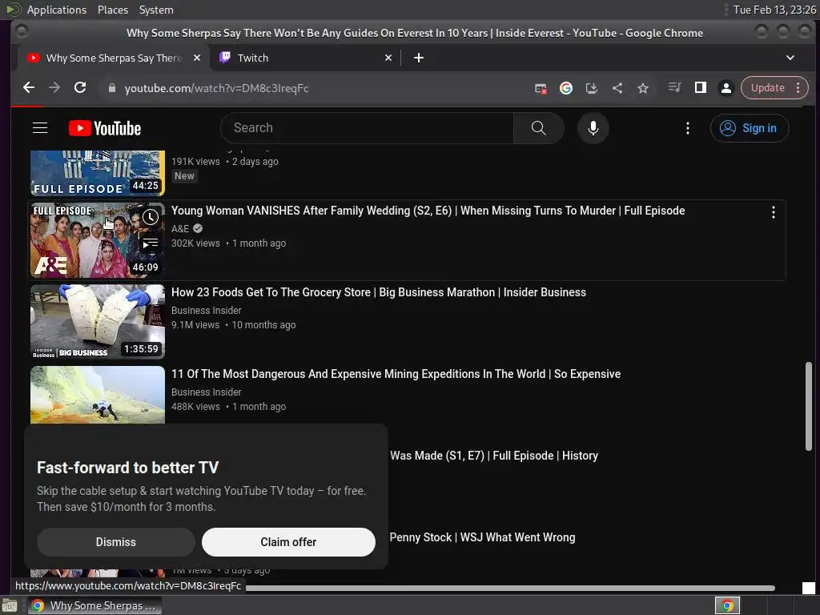820x615 pixels.
Task: Open options for Young Woman VANISHES video
Action: pyautogui.click(x=773, y=212)
